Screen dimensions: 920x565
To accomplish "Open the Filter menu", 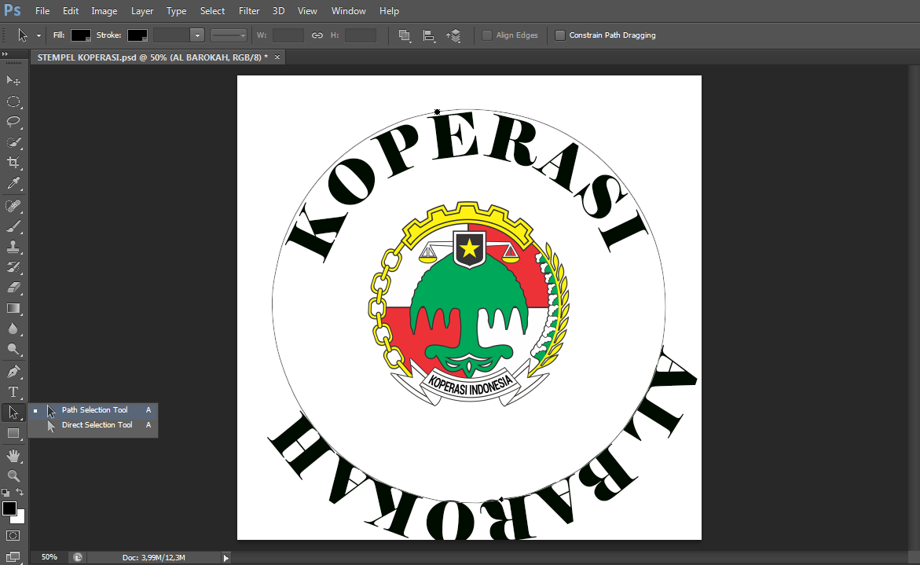I will pyautogui.click(x=248, y=10).
